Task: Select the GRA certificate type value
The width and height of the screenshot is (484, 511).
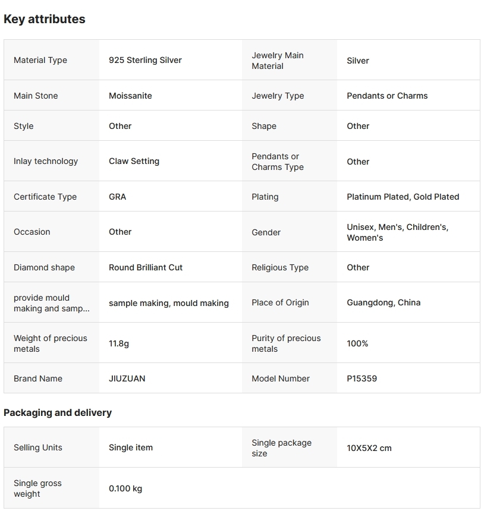Action: 118,197
